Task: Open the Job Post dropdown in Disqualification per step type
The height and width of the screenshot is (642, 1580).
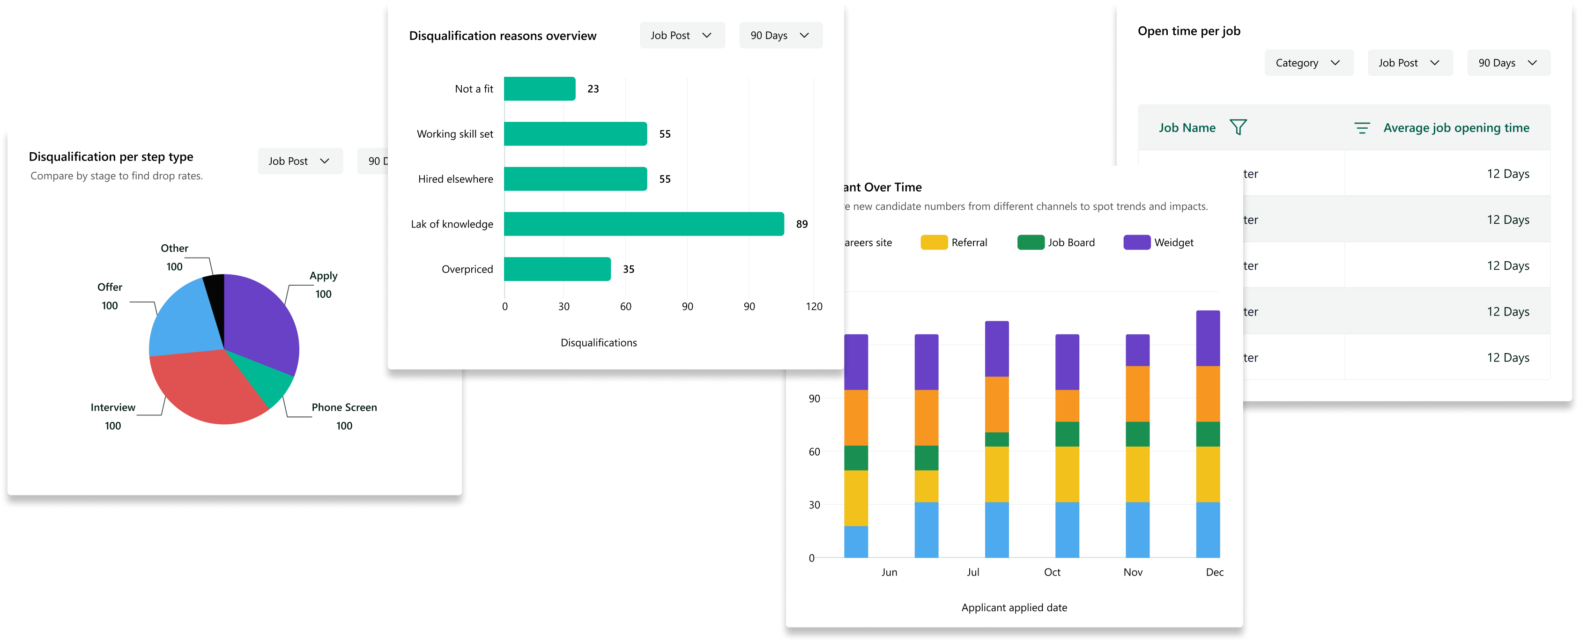Action: (299, 161)
